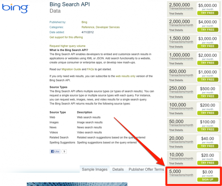Click Transactions/month under 100,000
Screen dimensions: 222x186
click(x=181, y=108)
